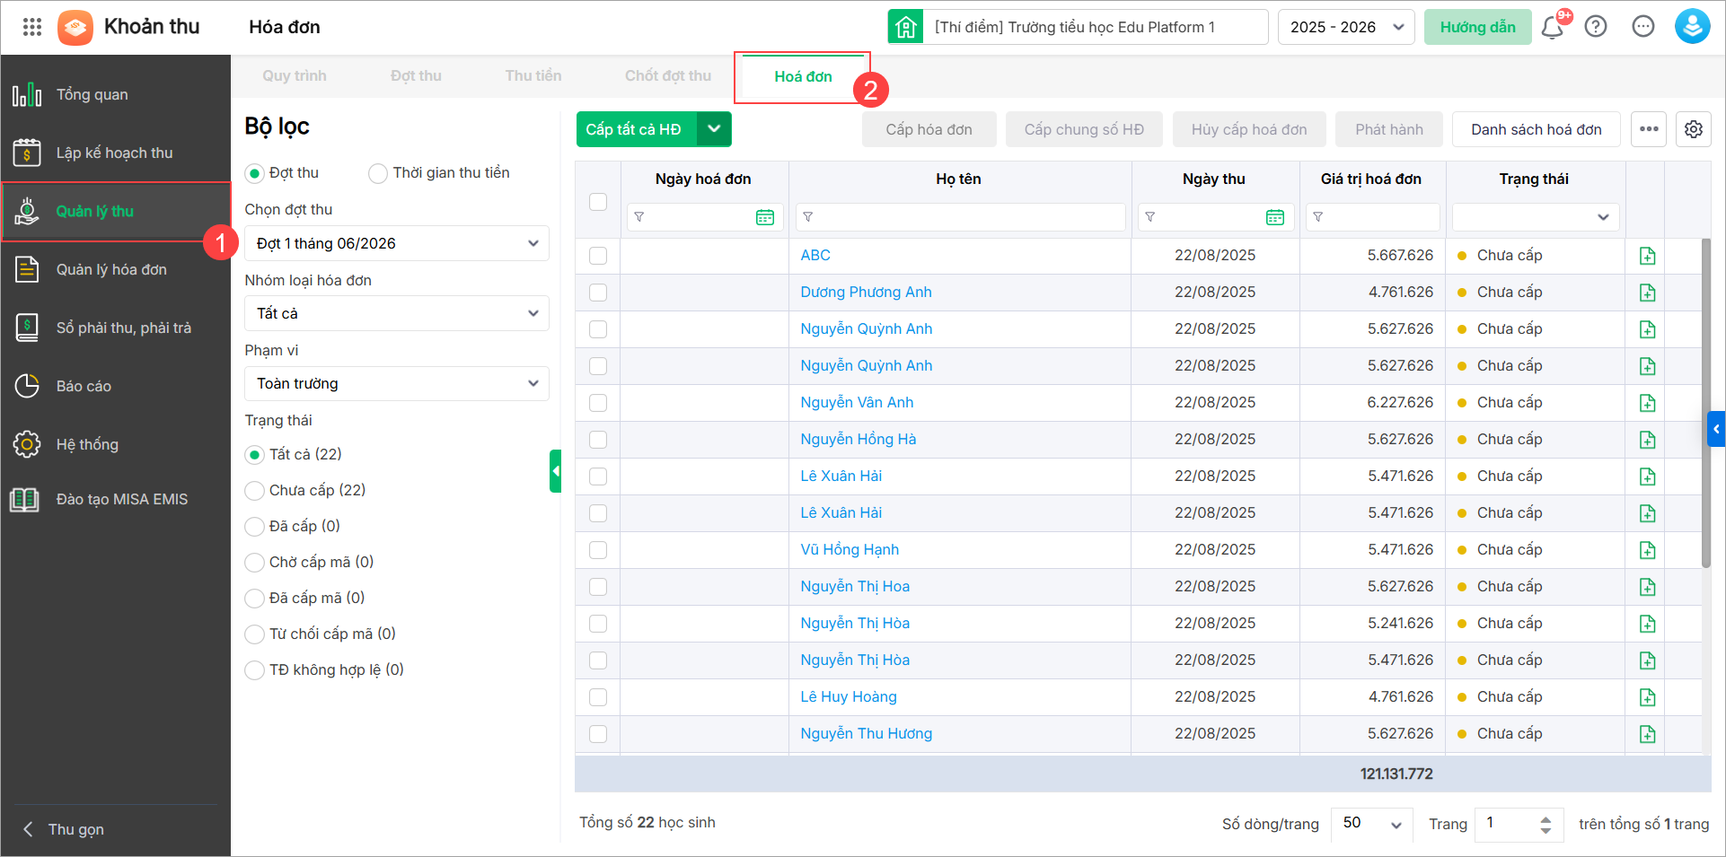Issue invoice icon for Dương Phương Anh
Viewport: 1726px width, 857px height.
point(1647,293)
